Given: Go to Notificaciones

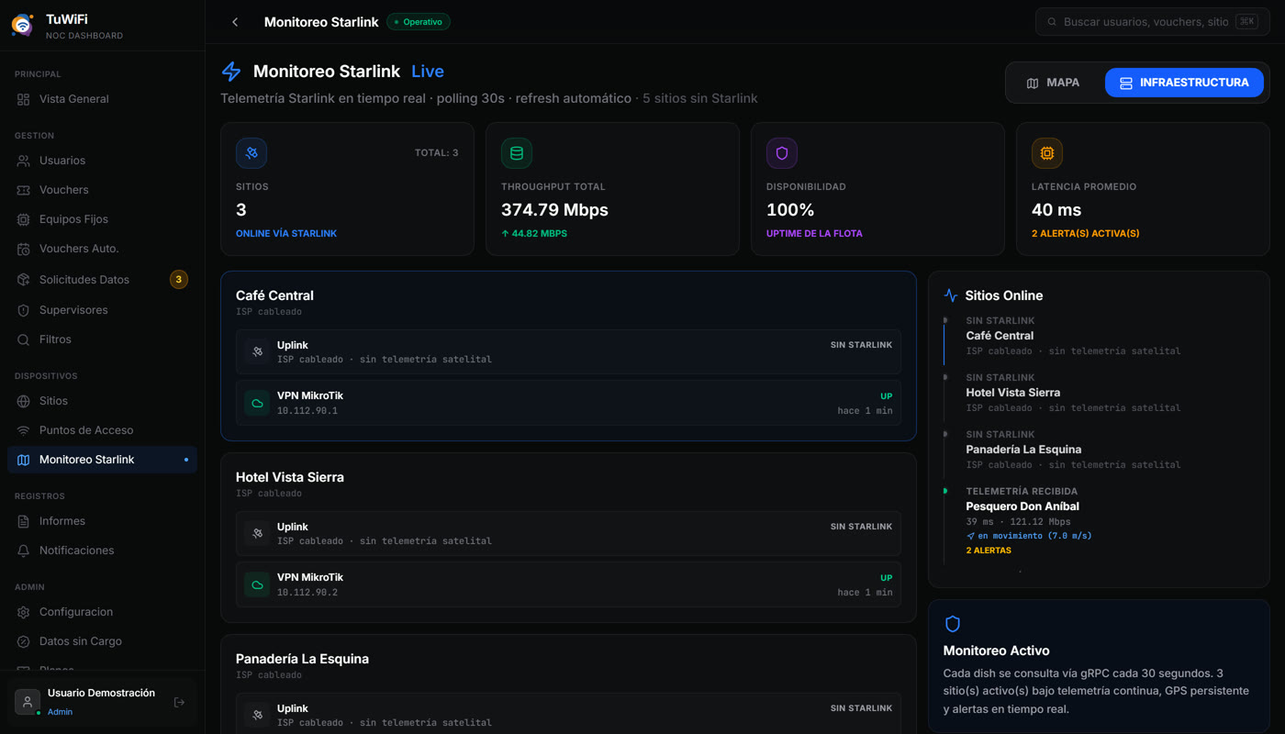Looking at the screenshot, I should point(102,550).
